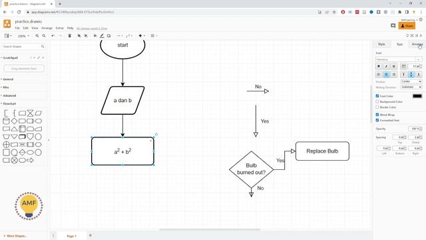Uncheck the Font Color checkbox
This screenshot has height=240, width=426.
click(377, 96)
